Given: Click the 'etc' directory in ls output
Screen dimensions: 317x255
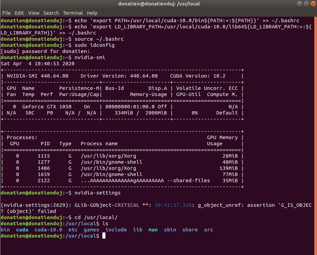Looking at the screenshot, I should coord(73,230).
